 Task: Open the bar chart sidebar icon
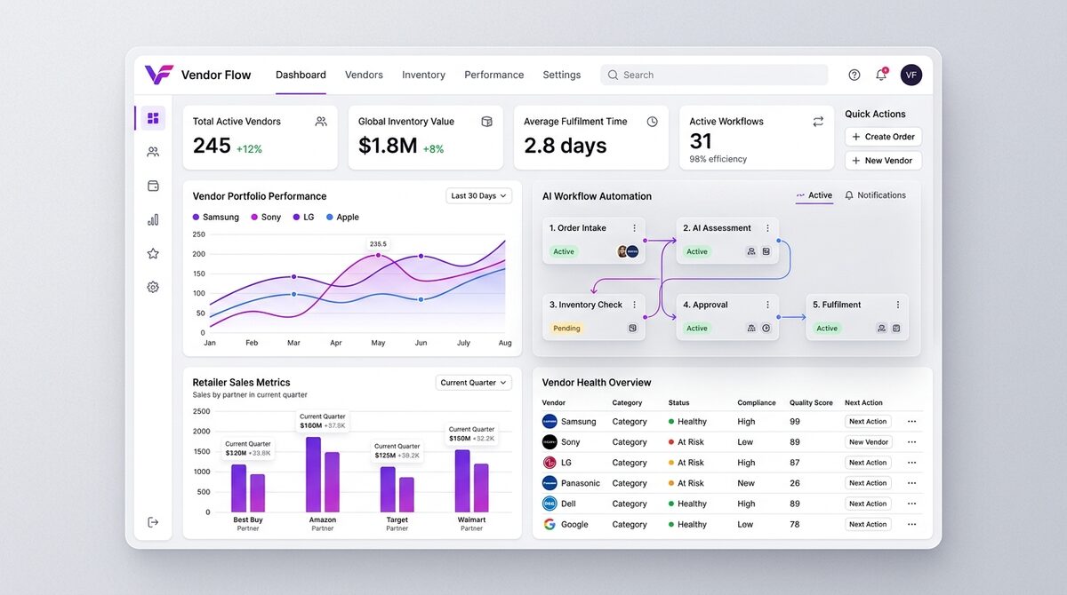(153, 219)
